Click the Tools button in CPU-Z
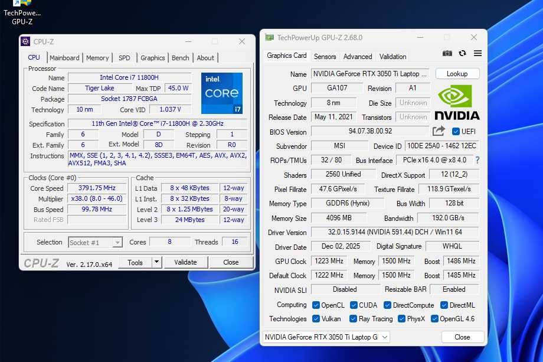Viewport: 543px width, 362px height. (135, 262)
